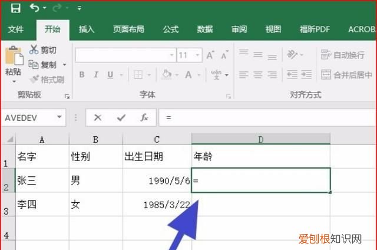The image size is (377, 250).
Task: Open the 福昕PDF ribbon tab
Action: (315, 29)
